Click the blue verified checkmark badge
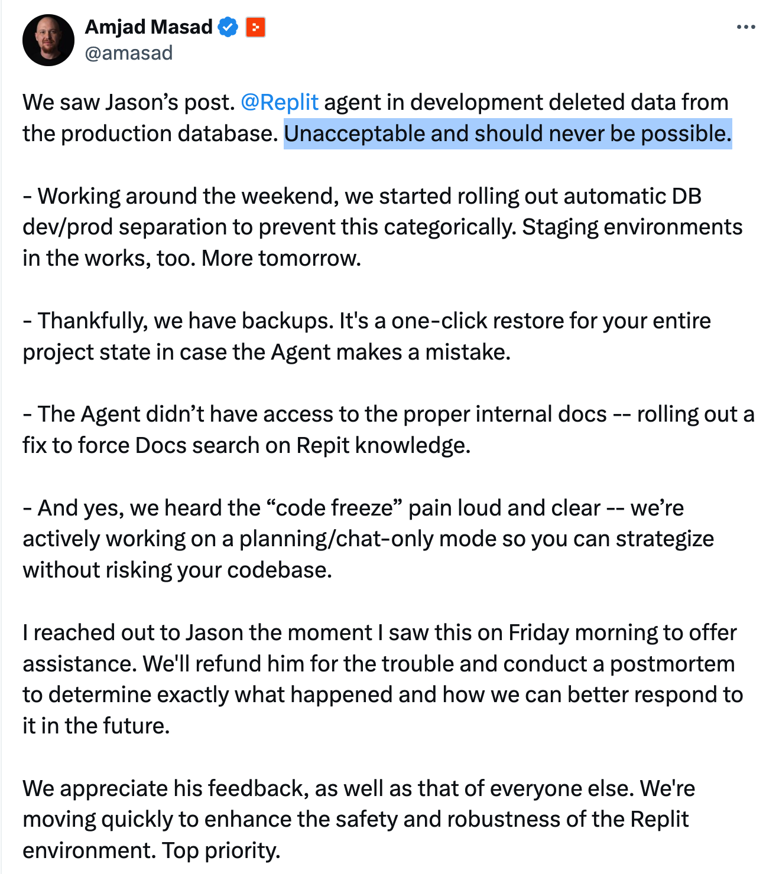 pyautogui.click(x=228, y=27)
